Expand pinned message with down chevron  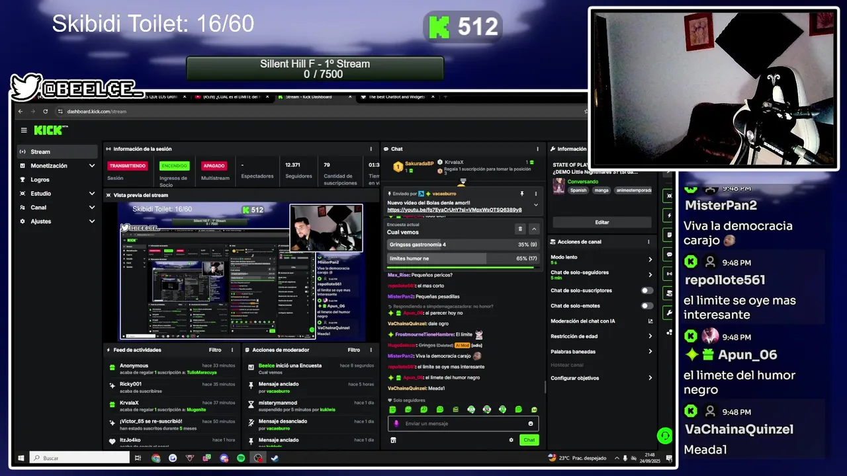536,205
